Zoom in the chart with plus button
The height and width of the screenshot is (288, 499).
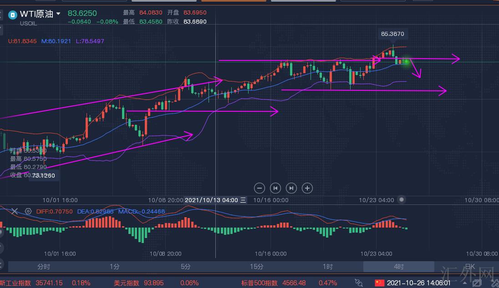tap(307, 188)
